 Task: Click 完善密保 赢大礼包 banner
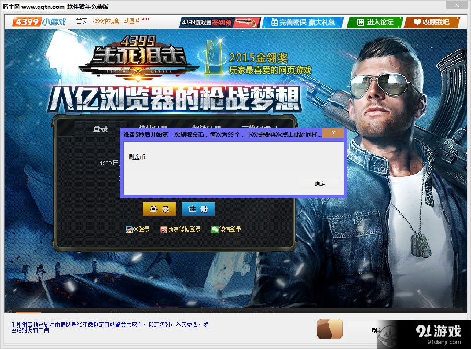point(303,22)
